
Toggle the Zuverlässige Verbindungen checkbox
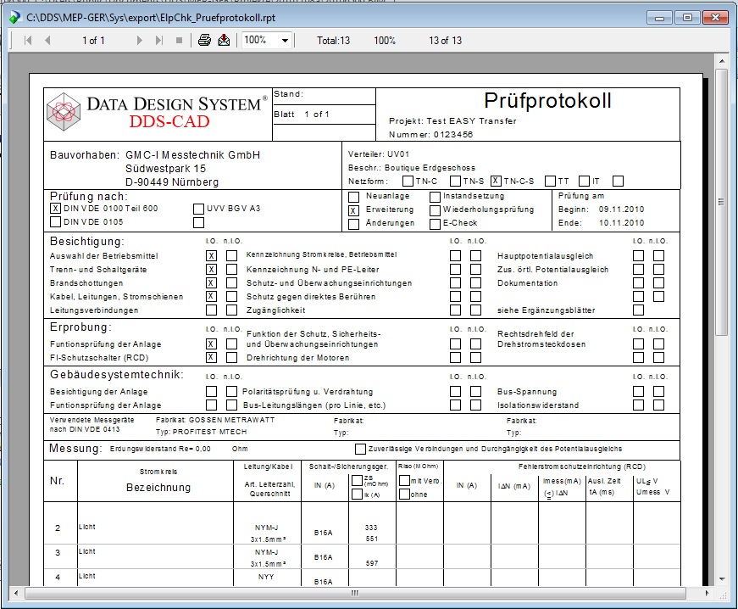tap(361, 449)
